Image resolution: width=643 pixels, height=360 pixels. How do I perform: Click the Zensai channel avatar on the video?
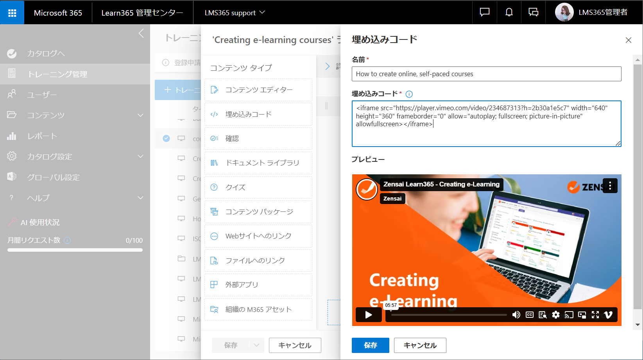[x=367, y=189]
